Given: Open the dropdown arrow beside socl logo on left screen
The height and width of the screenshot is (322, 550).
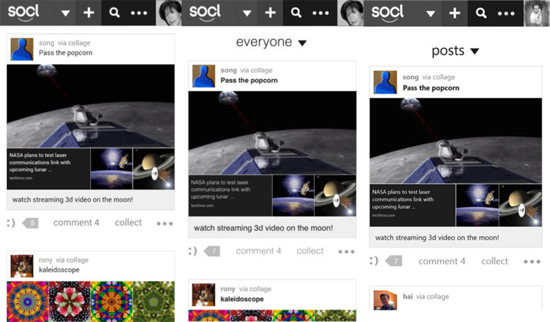Looking at the screenshot, I should pos(65,13).
